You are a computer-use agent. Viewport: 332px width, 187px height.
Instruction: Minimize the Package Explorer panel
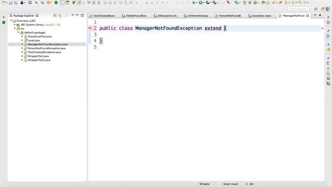click(77, 15)
